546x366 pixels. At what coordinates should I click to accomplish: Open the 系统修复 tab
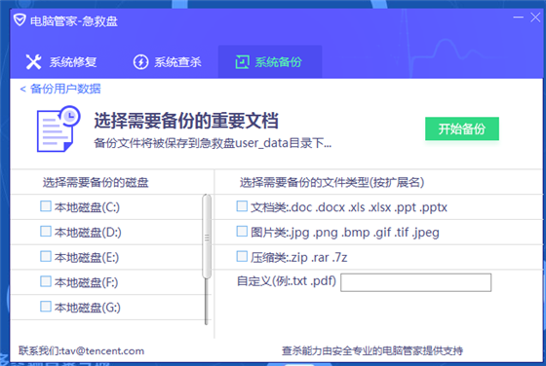click(61, 62)
